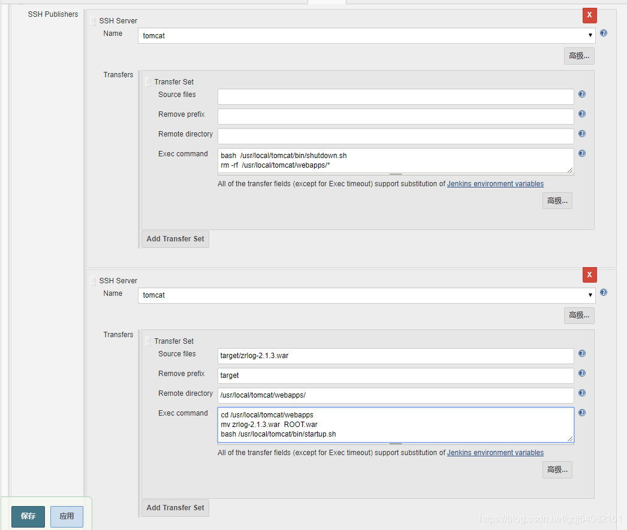Delete the first SSH Server with red X
This screenshot has width=627, height=530.
[x=589, y=15]
